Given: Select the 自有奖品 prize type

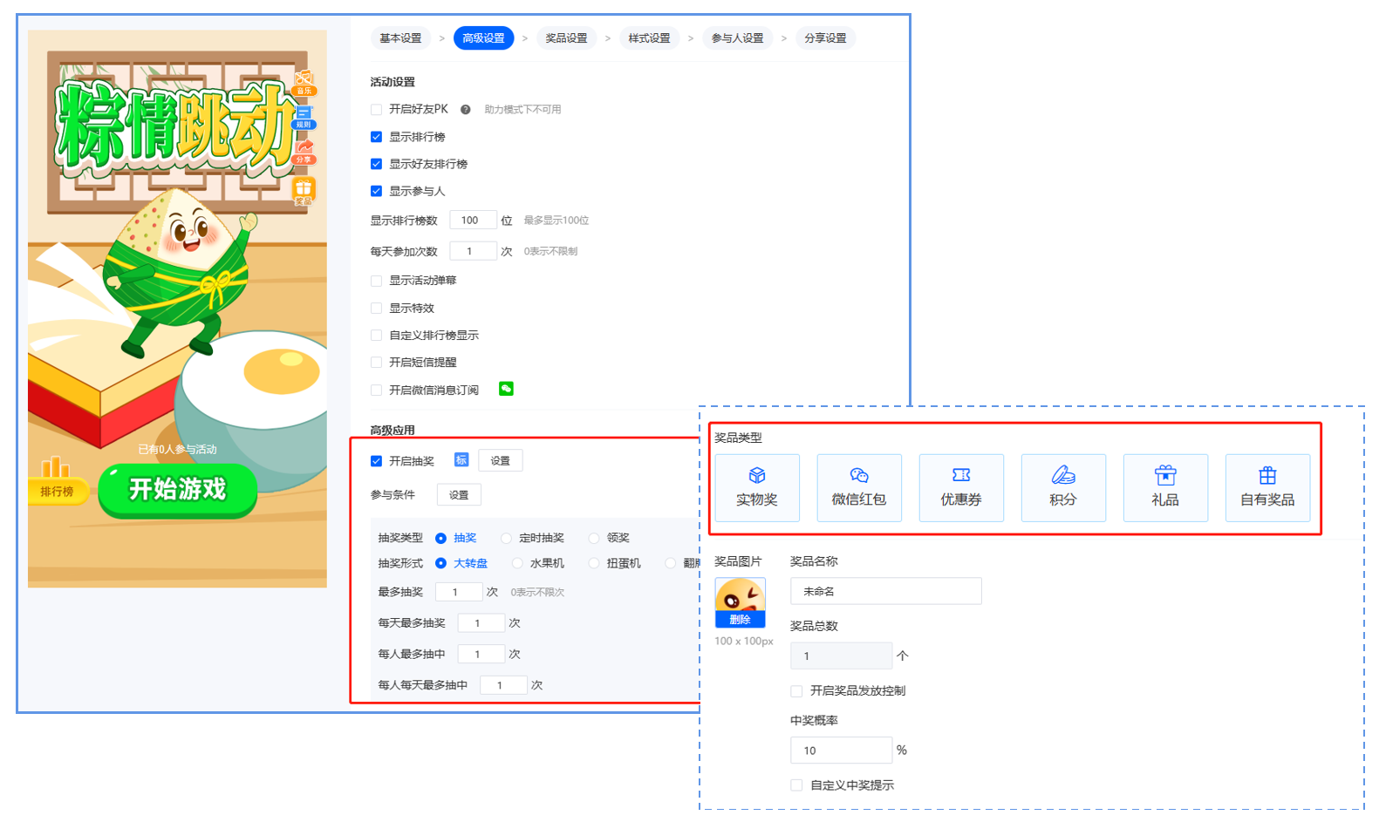Looking at the screenshot, I should point(1267,487).
